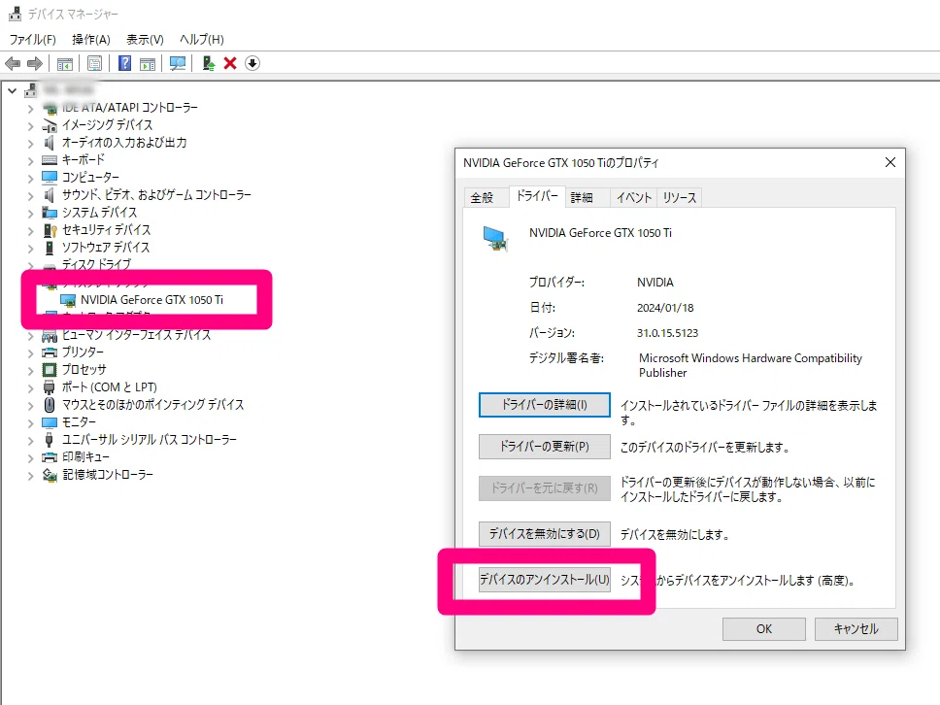940x705 pixels.
Task: Confirm with the OK button
Action: pyautogui.click(x=763, y=629)
